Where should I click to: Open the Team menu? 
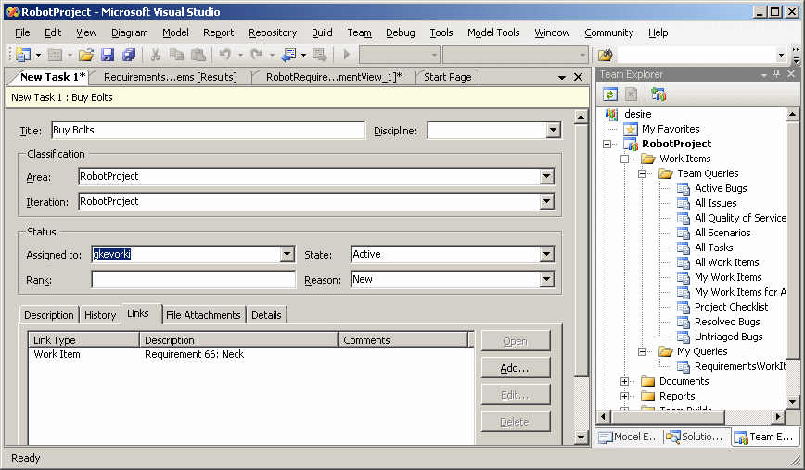tap(359, 32)
